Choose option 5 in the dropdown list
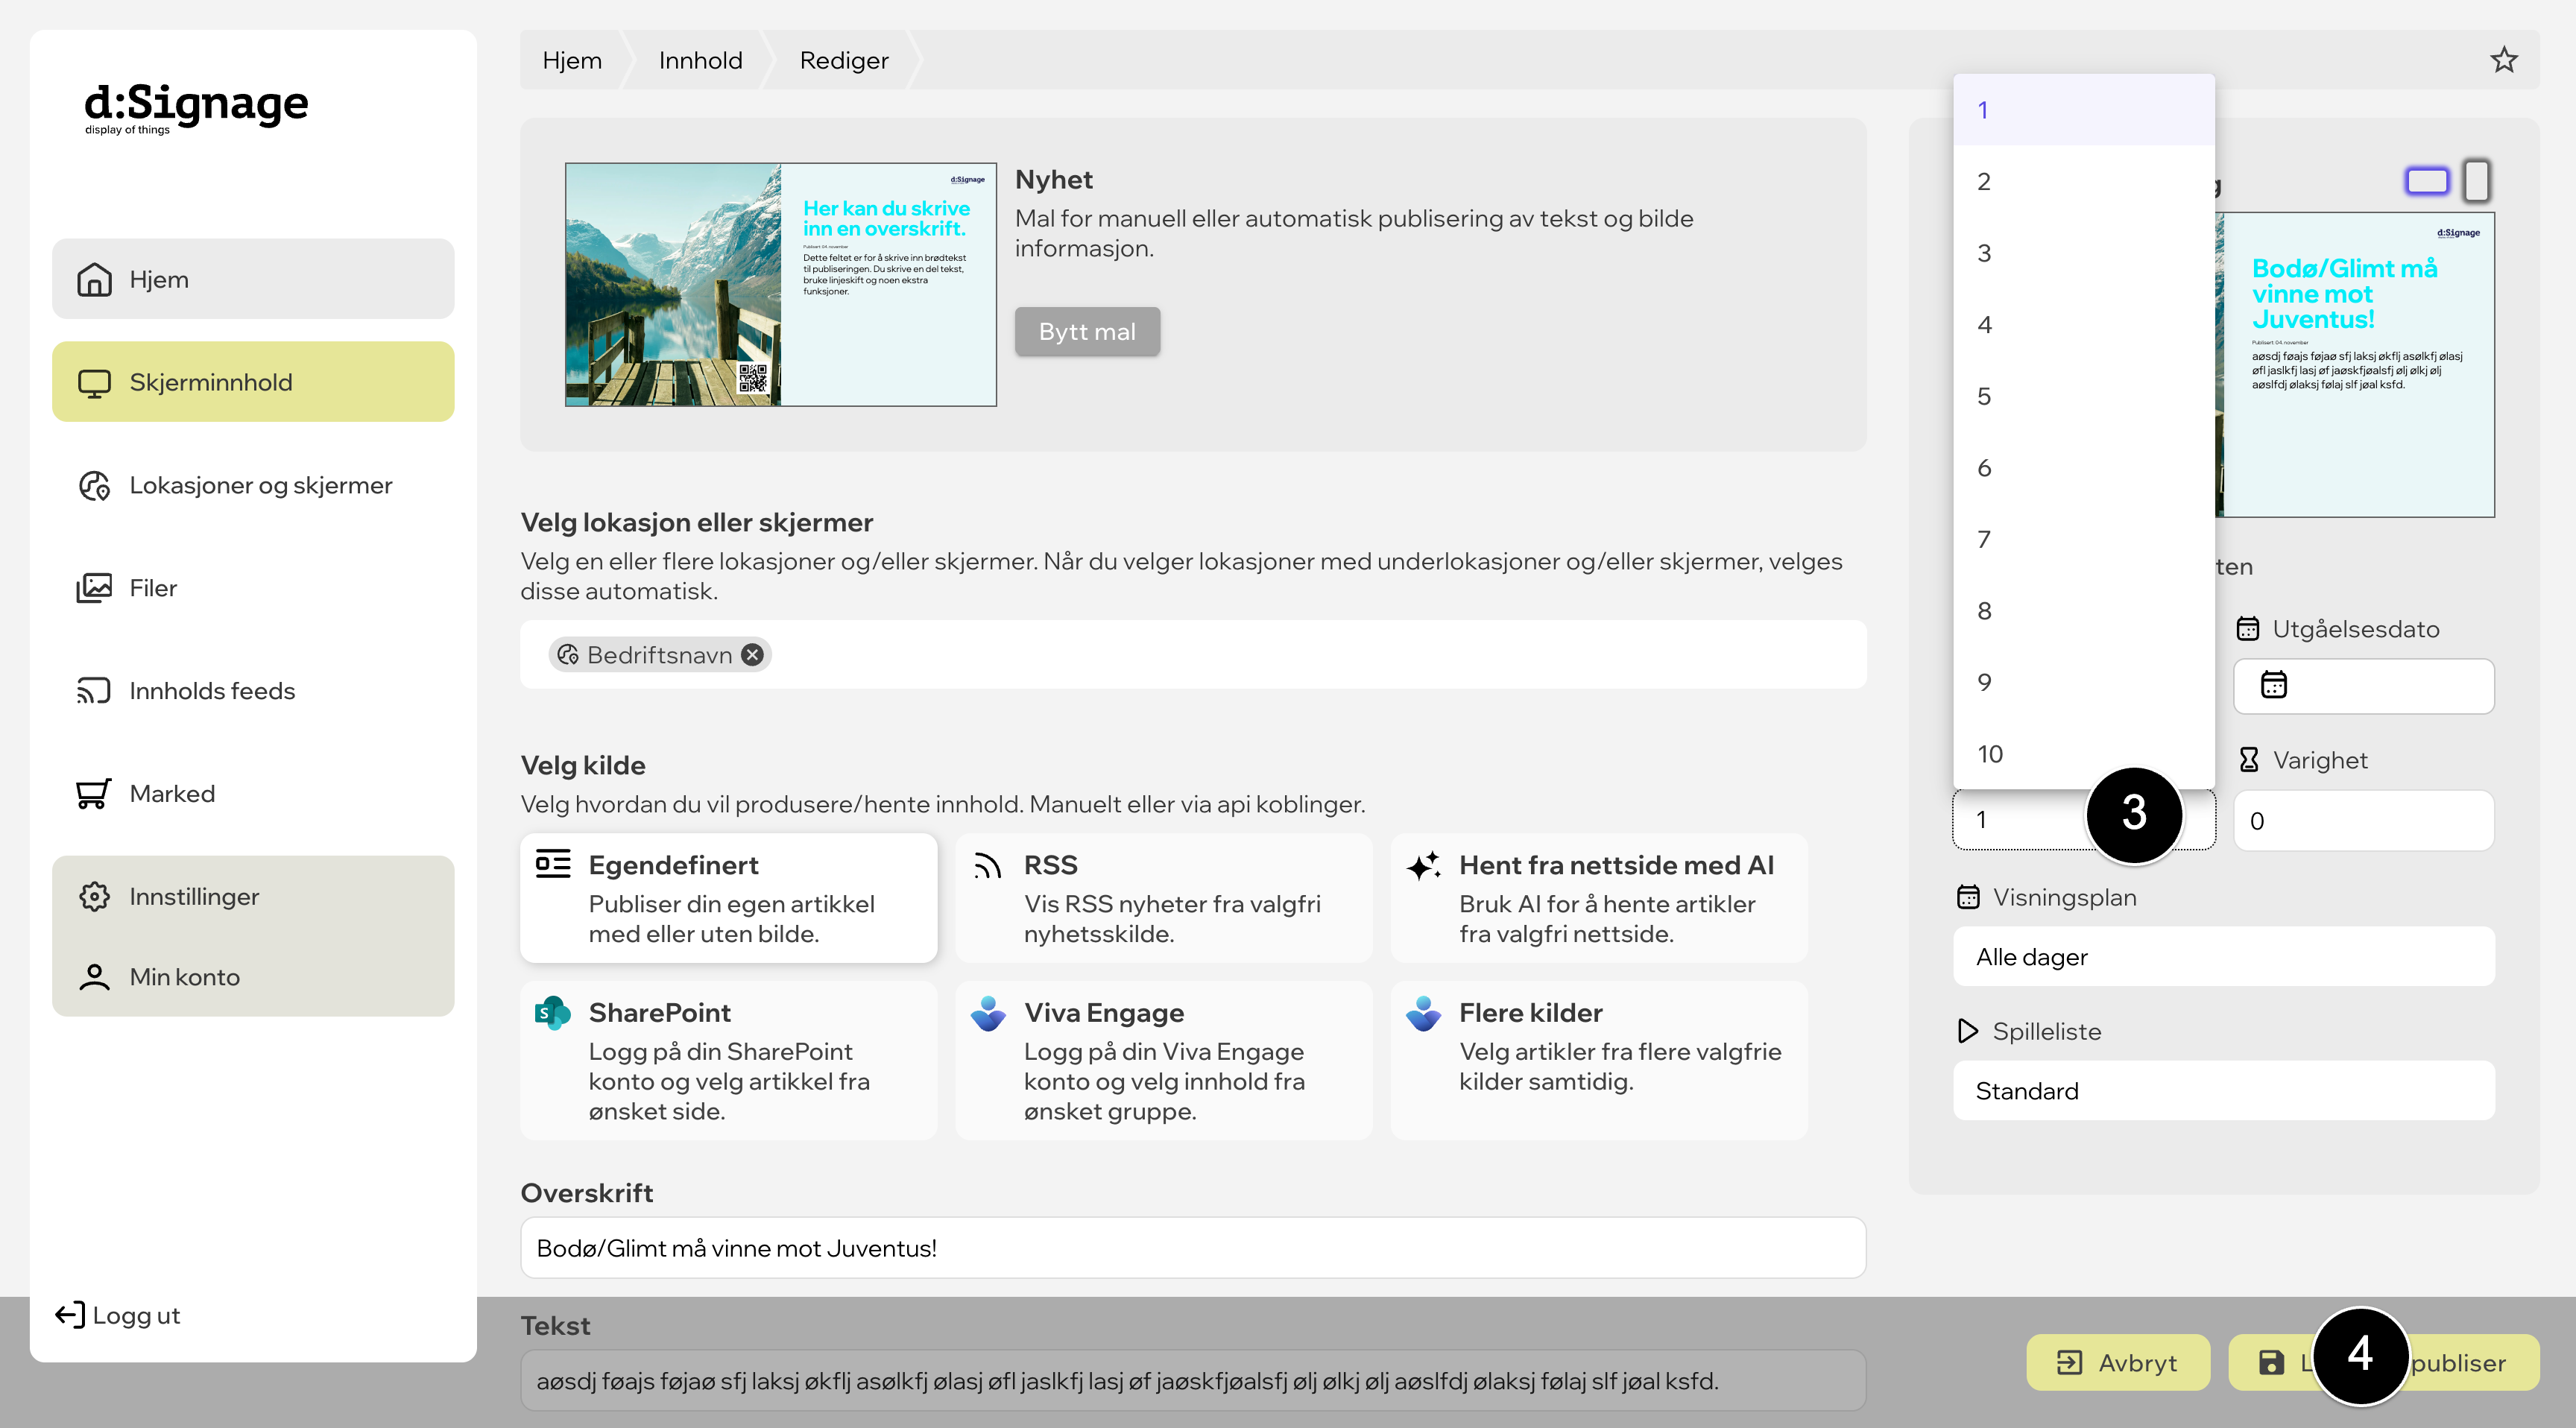Viewport: 2576px width, 1428px height. pos(2084,396)
